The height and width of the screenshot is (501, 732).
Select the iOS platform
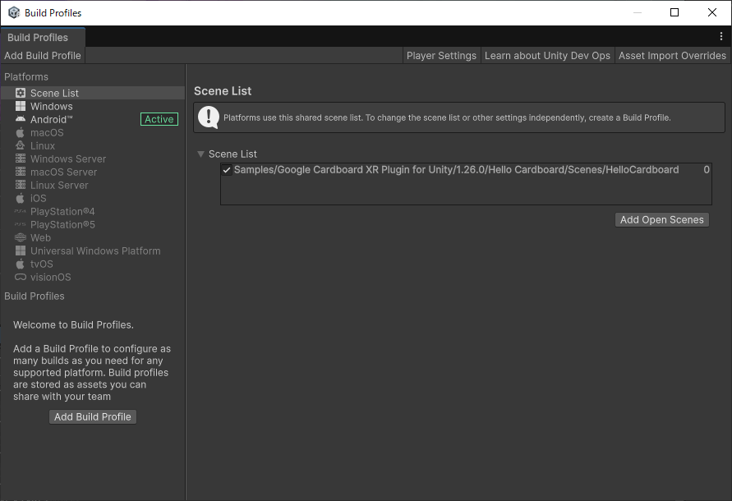click(93, 198)
